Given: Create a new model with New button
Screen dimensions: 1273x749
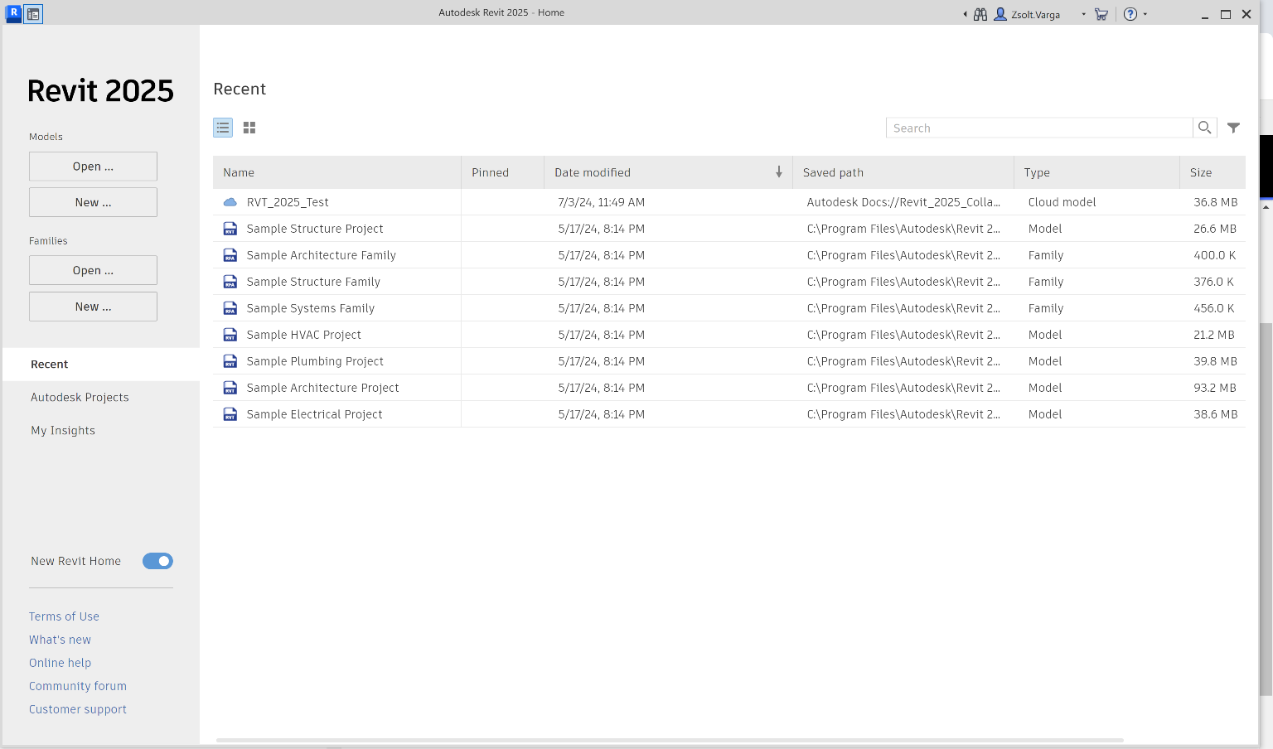Looking at the screenshot, I should pos(92,201).
